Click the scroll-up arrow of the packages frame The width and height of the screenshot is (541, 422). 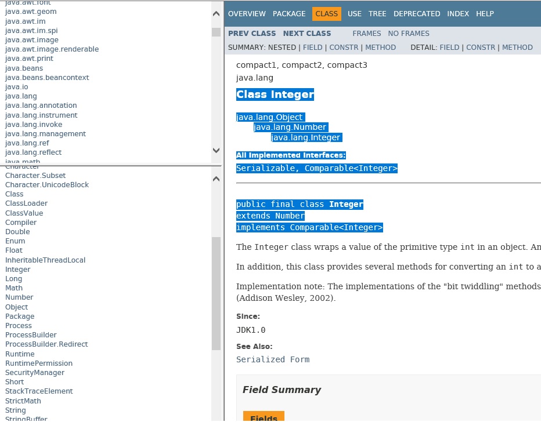pyautogui.click(x=217, y=14)
